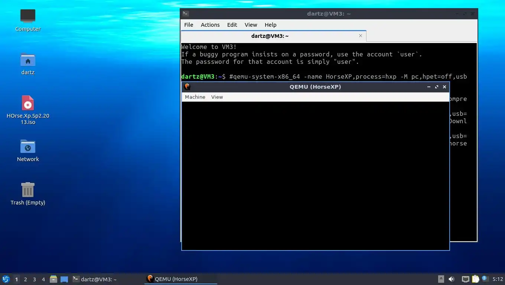Screen dimensions: 505x285
Task: Open the dartz home folder icon
Action: pyautogui.click(x=28, y=60)
